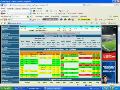Image resolution: width=120 pixels, height=90 pixels.
Task: Click the Get More AVG toolbar button
Action: [x=80, y=13]
